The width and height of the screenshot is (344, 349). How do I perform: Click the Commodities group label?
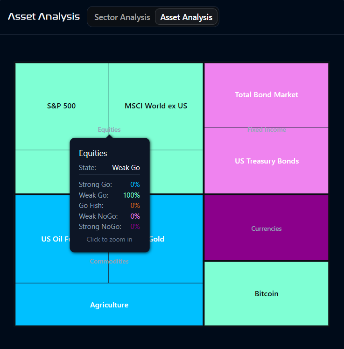[x=109, y=261]
